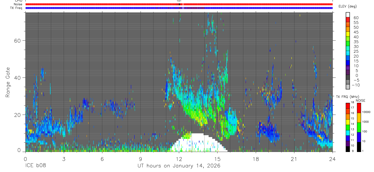Click 'UT hours on January 14, 2026' label
374x172 pixels.
tap(178, 166)
